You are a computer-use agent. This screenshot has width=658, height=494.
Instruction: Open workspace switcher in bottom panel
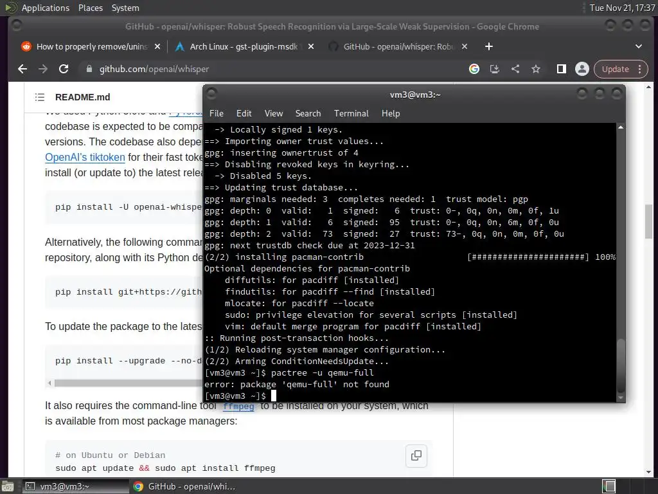[x=609, y=486]
